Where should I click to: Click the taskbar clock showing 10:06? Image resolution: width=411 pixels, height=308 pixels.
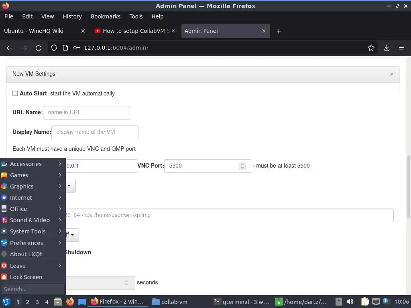click(401, 302)
